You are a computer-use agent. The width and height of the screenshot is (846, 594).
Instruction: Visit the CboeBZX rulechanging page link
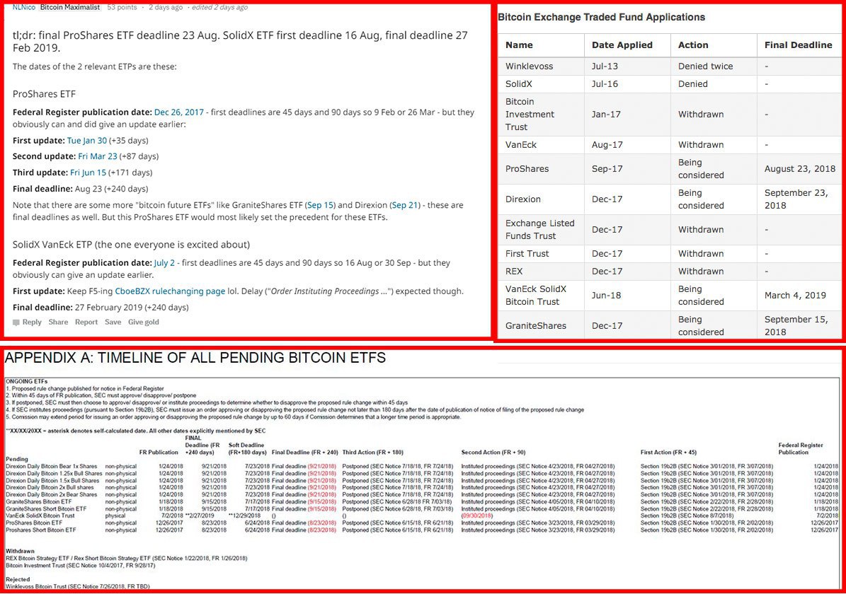[x=170, y=291]
